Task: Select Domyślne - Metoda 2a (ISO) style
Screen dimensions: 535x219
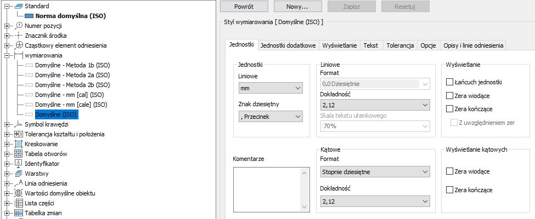Action: (x=72, y=75)
